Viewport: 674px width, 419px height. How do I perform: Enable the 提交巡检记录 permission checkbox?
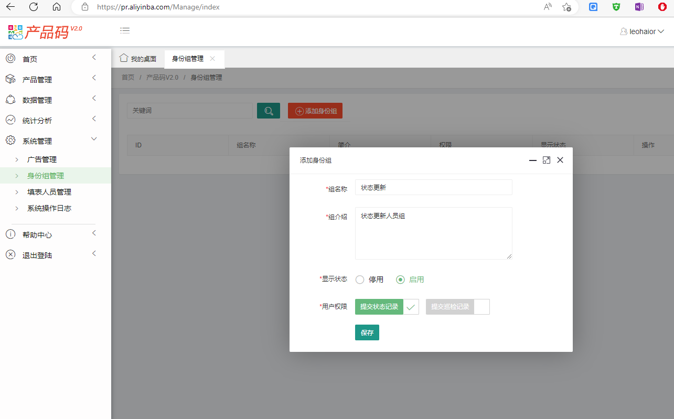point(482,307)
